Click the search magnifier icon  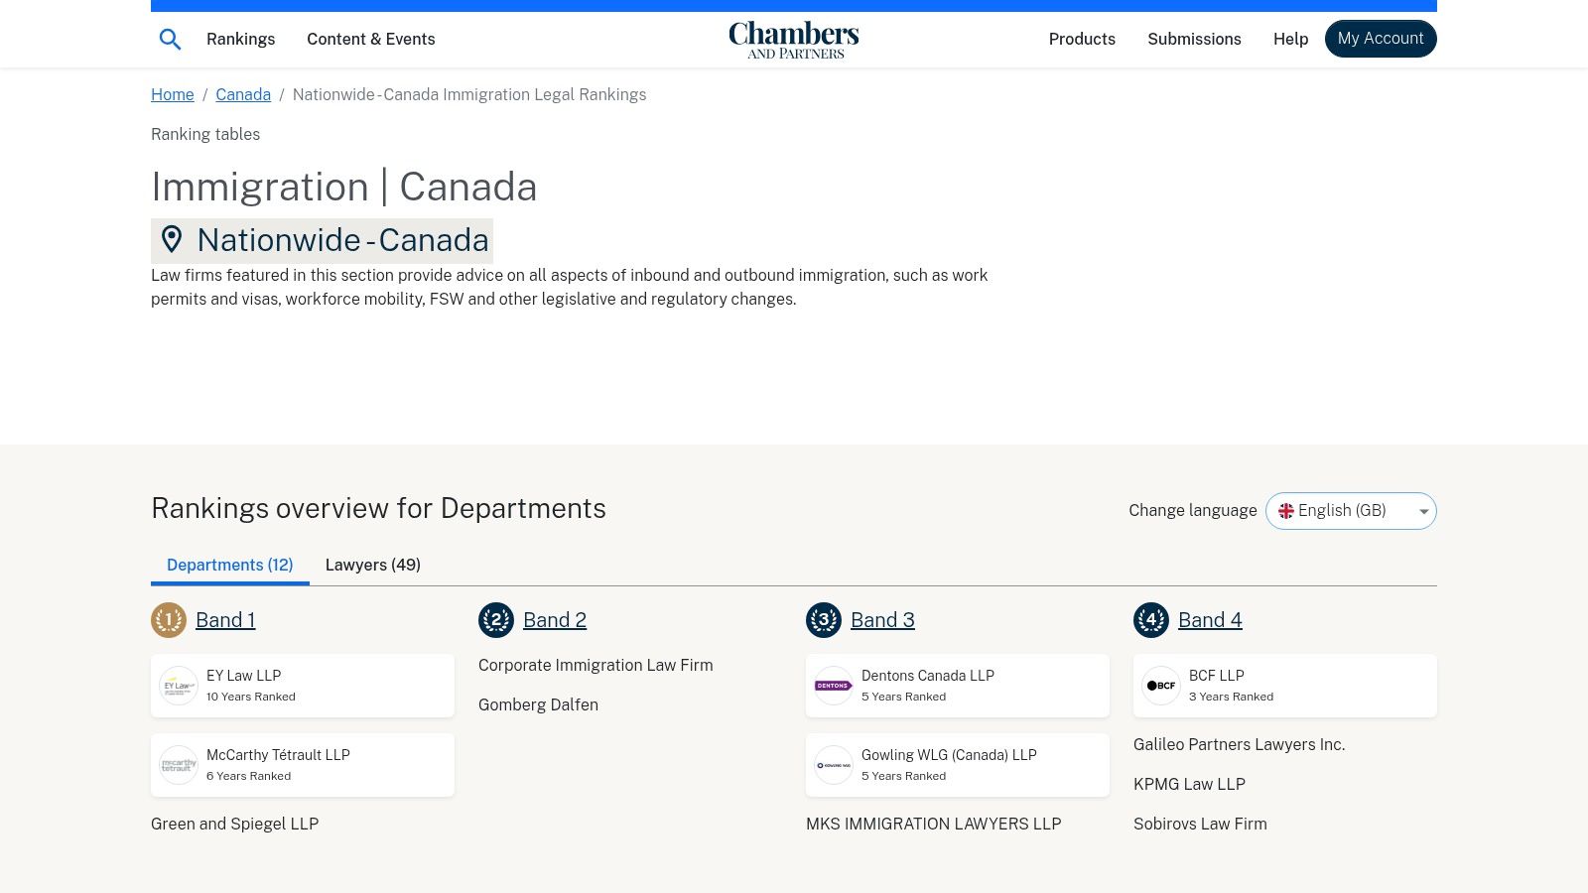click(x=170, y=39)
